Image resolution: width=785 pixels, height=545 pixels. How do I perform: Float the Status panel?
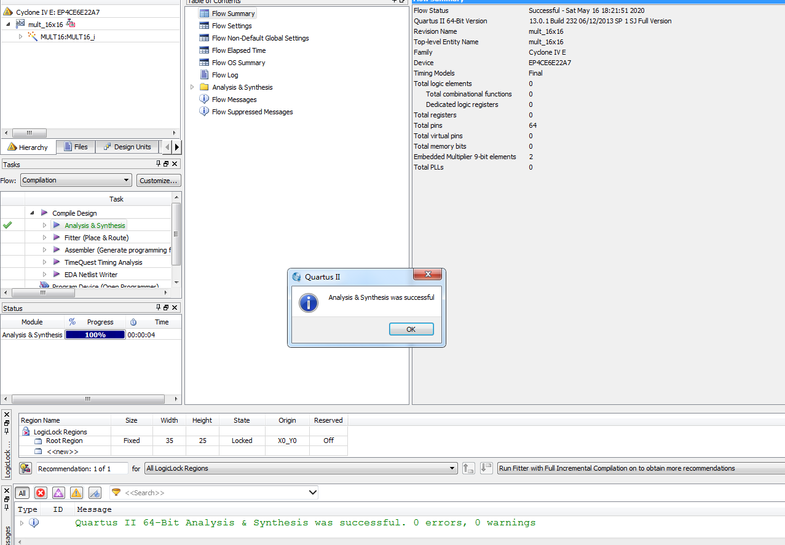click(x=166, y=308)
